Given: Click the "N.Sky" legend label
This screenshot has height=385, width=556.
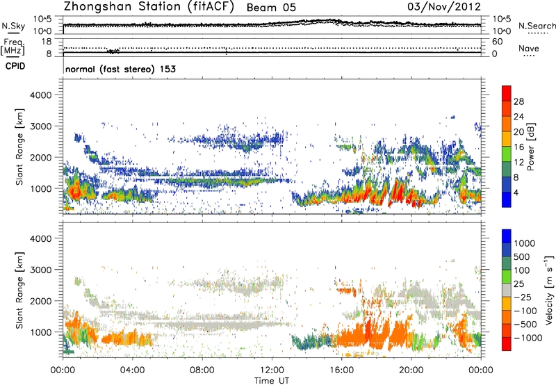Looking at the screenshot, I should [x=13, y=26].
